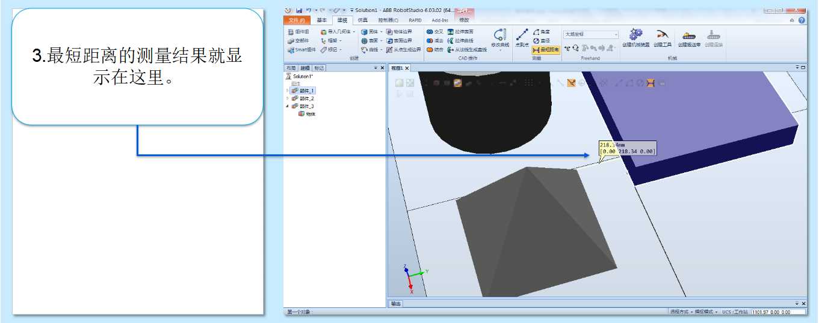Select 部件_3 in the tree
The height and width of the screenshot is (323, 819).
[x=303, y=106]
